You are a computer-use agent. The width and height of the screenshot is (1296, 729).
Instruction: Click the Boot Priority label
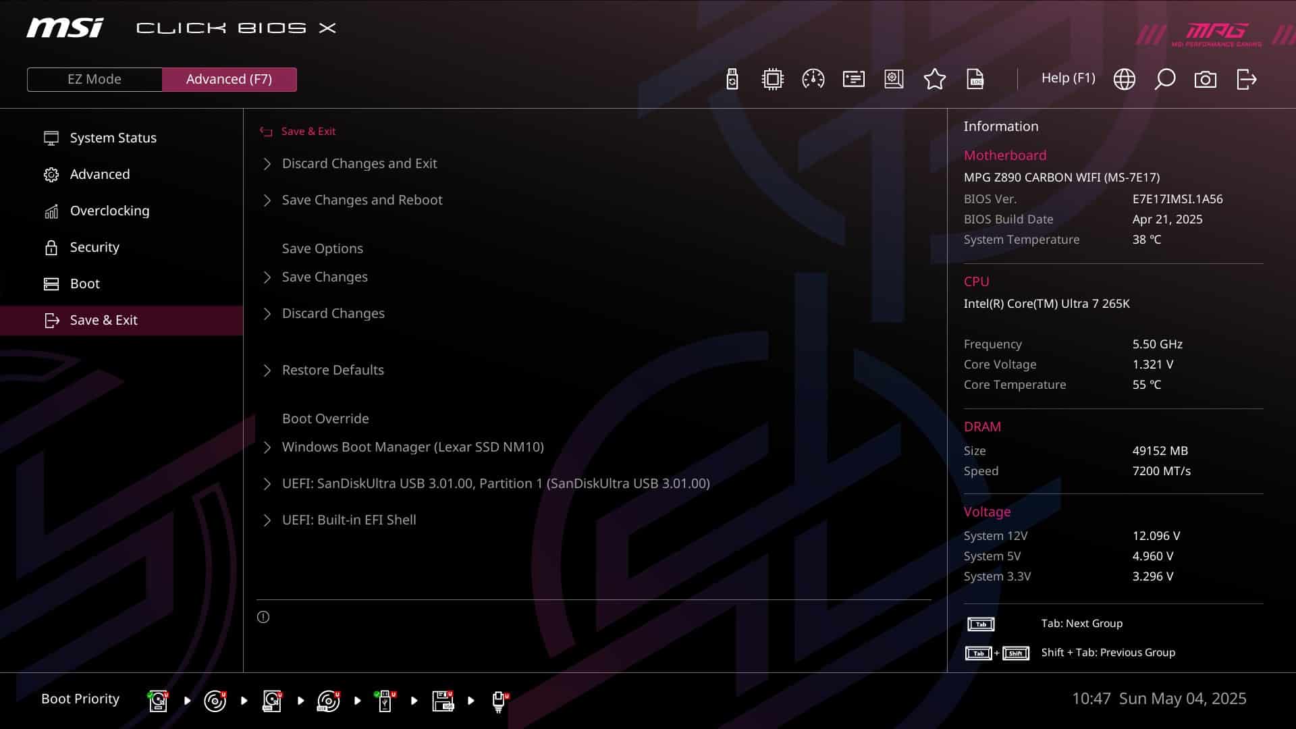tap(80, 699)
